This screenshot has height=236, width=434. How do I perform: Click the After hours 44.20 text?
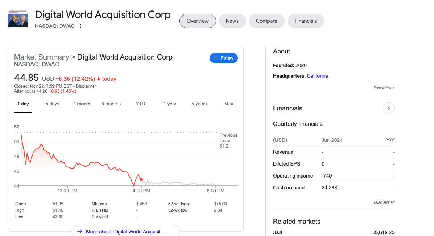click(31, 91)
